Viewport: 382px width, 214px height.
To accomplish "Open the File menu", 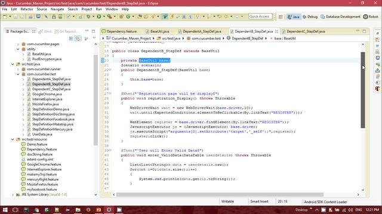I will pyautogui.click(x=5, y=10).
